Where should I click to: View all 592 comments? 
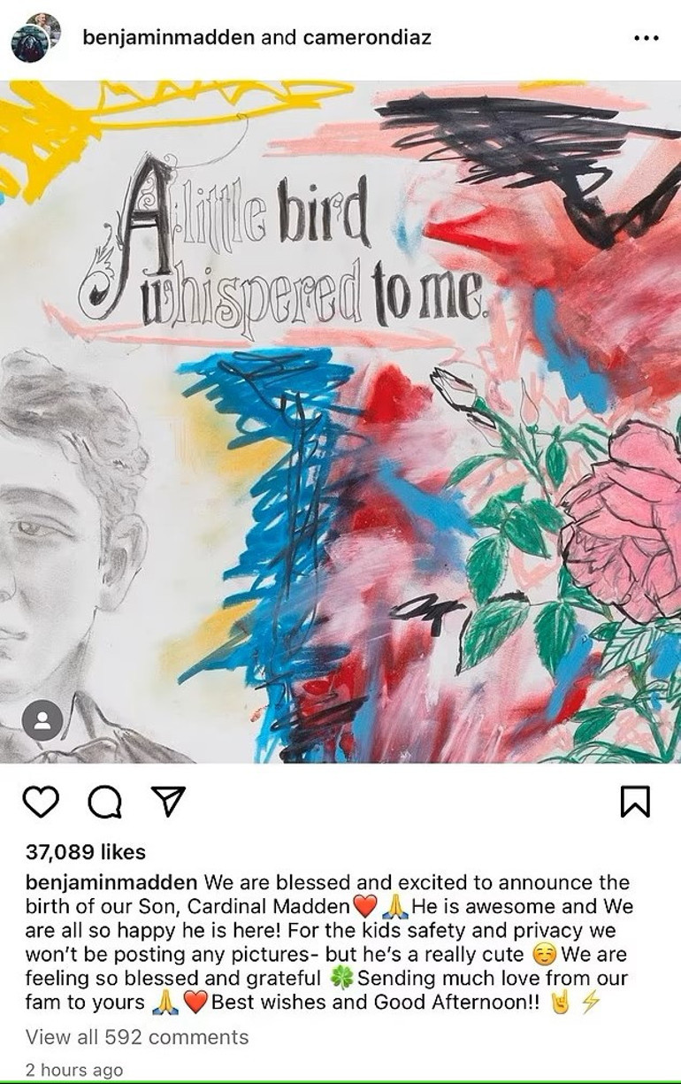tap(137, 1036)
